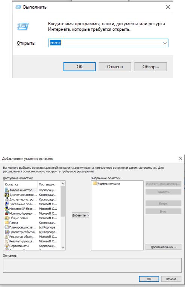This screenshot has height=287, width=185.
Task: Select the Анализ и настро… snap-in icon
Action: click(7, 190)
